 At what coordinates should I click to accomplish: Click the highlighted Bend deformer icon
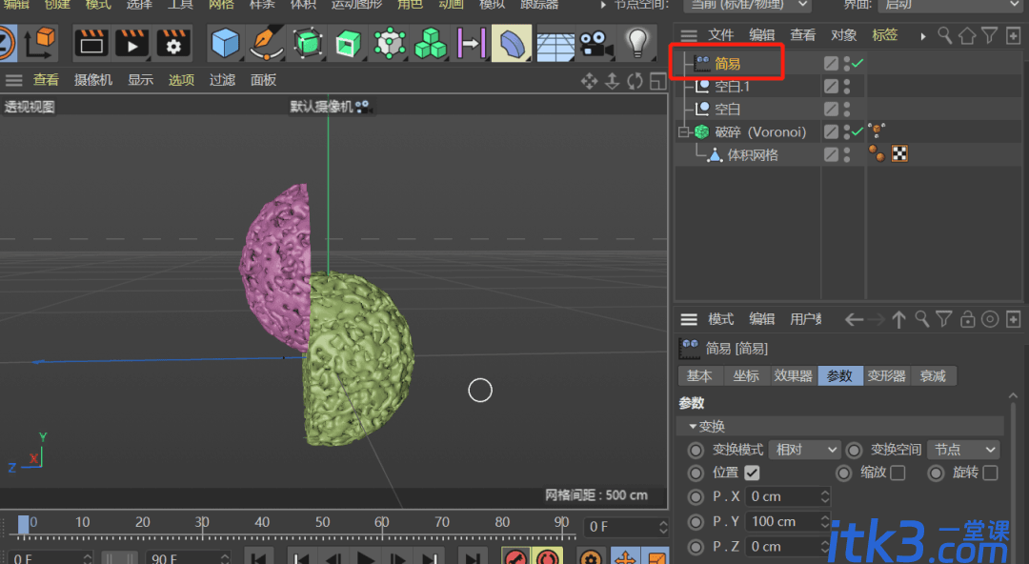[512, 43]
